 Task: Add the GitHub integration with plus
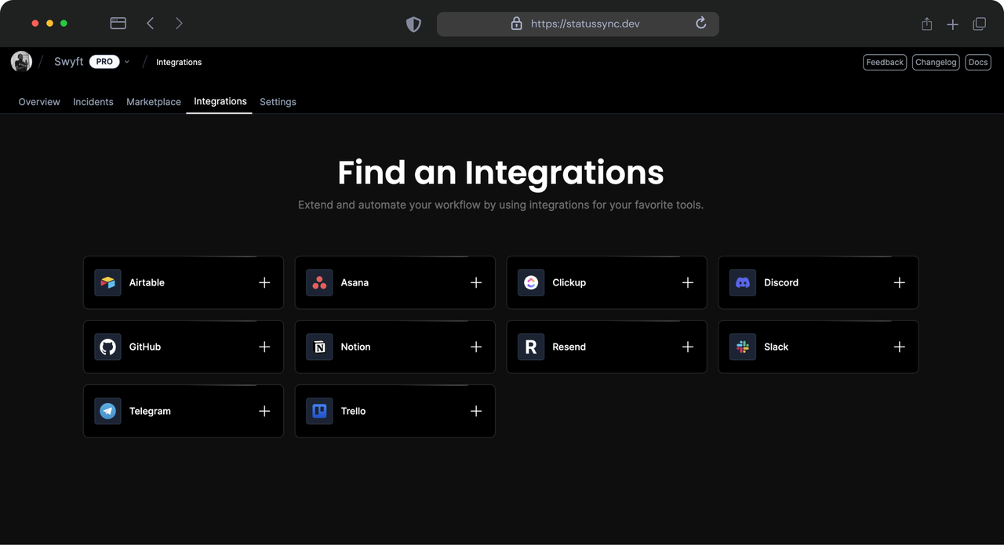264,347
